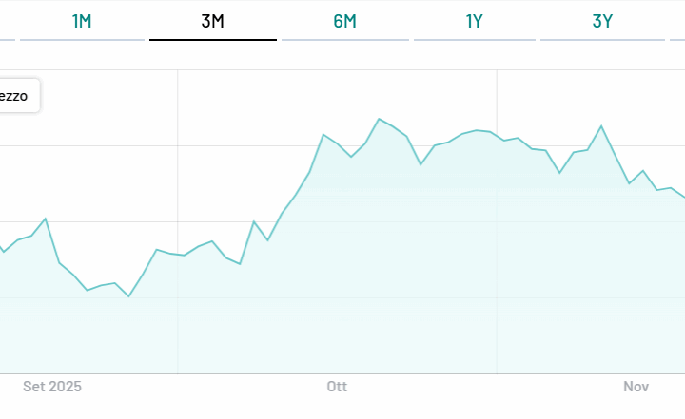Click the "Ott" x-axis label

[x=337, y=387]
